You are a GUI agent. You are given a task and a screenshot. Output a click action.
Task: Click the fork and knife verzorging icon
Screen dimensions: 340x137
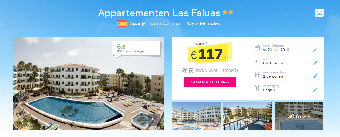tap(257, 88)
